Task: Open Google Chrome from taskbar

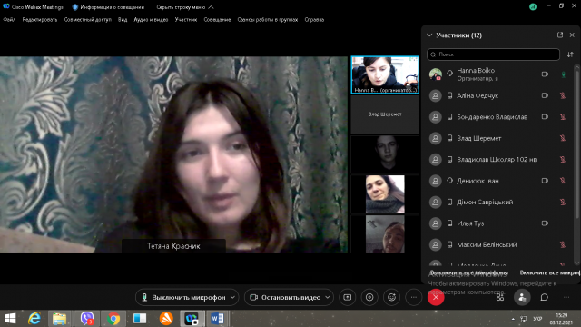Action: (113, 319)
